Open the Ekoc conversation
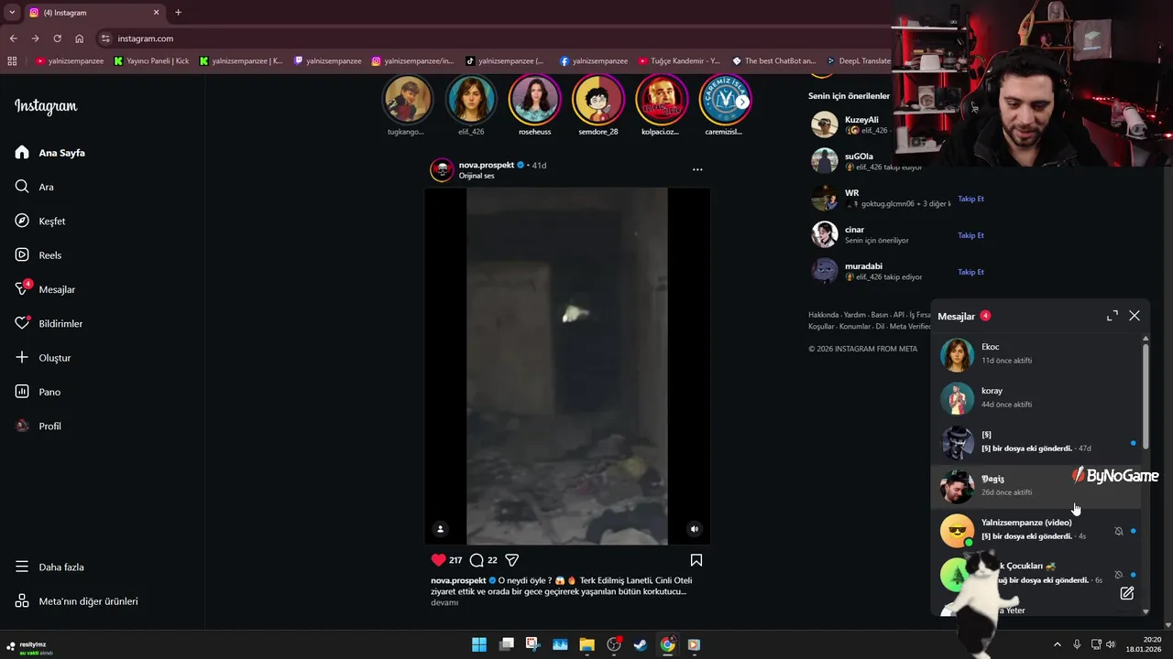Viewport: 1173px width, 659px height. click(x=1037, y=354)
